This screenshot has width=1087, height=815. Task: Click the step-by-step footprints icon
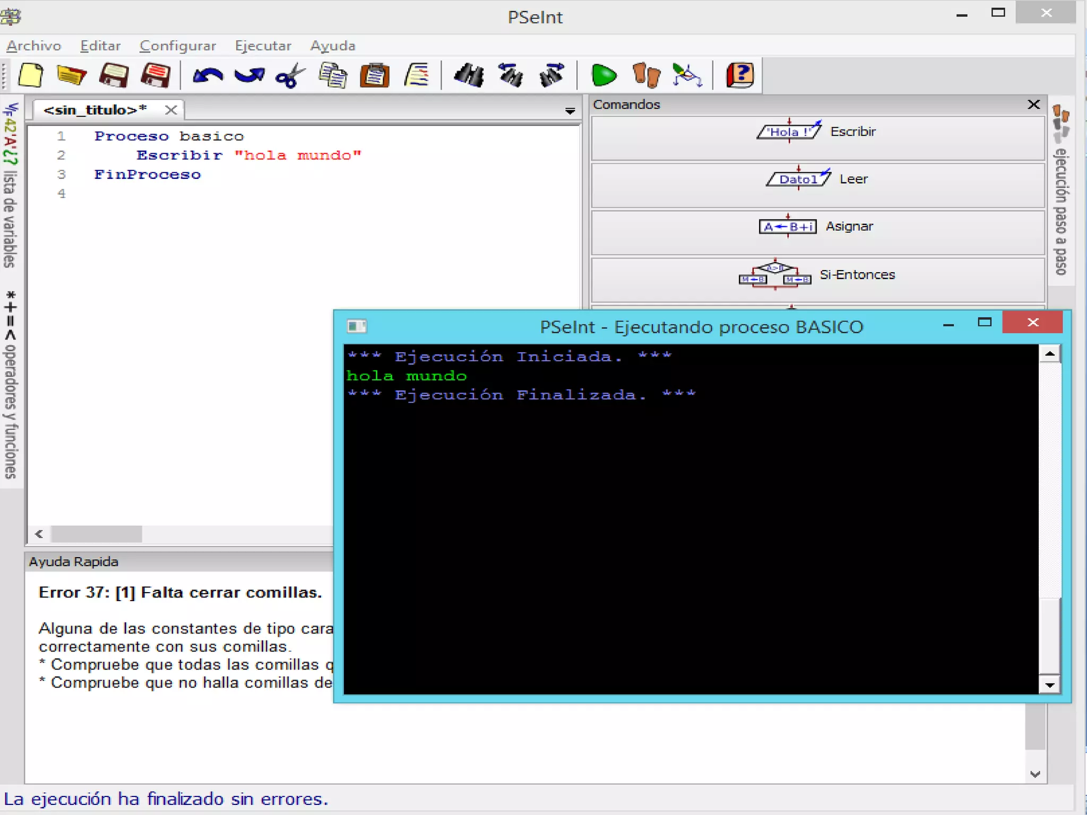(x=646, y=75)
